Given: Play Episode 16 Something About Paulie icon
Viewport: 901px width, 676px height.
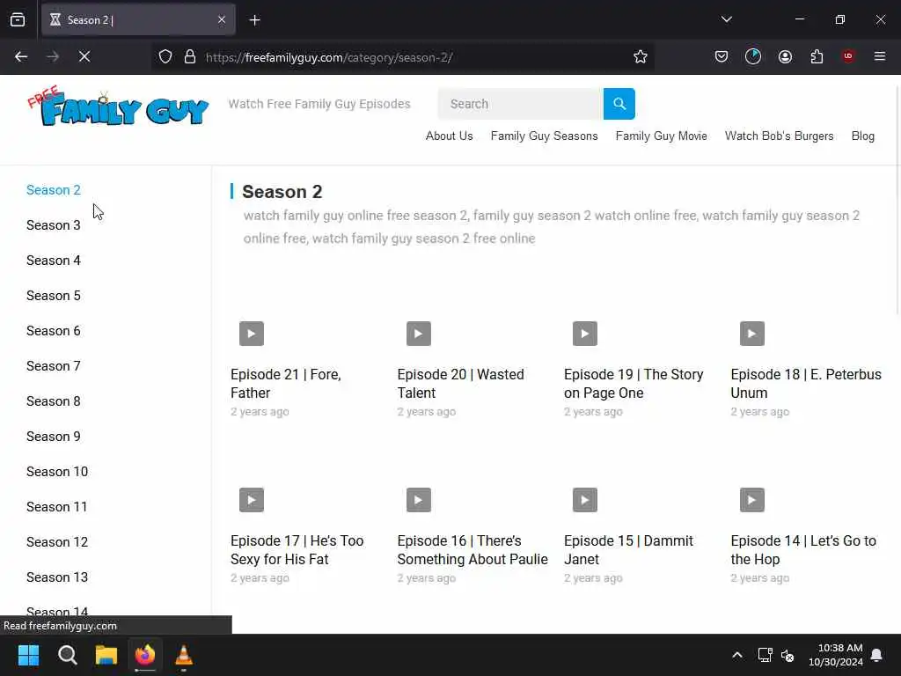Looking at the screenshot, I should (x=418, y=500).
